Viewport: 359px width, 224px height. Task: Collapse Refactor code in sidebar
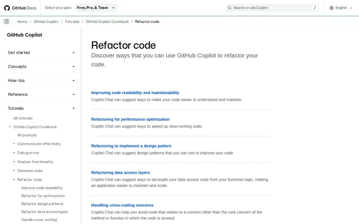14,180
